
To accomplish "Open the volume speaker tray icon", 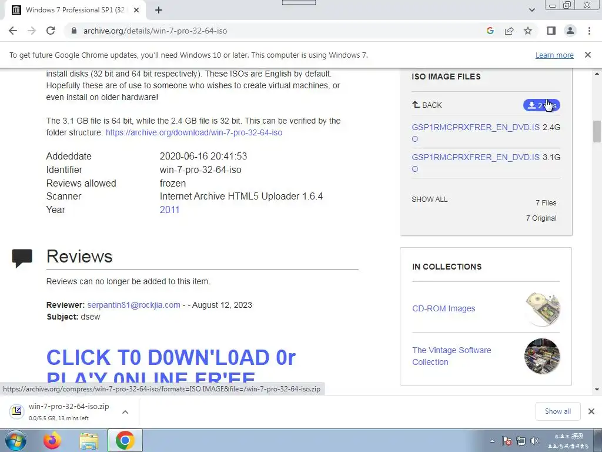I will pos(534,441).
